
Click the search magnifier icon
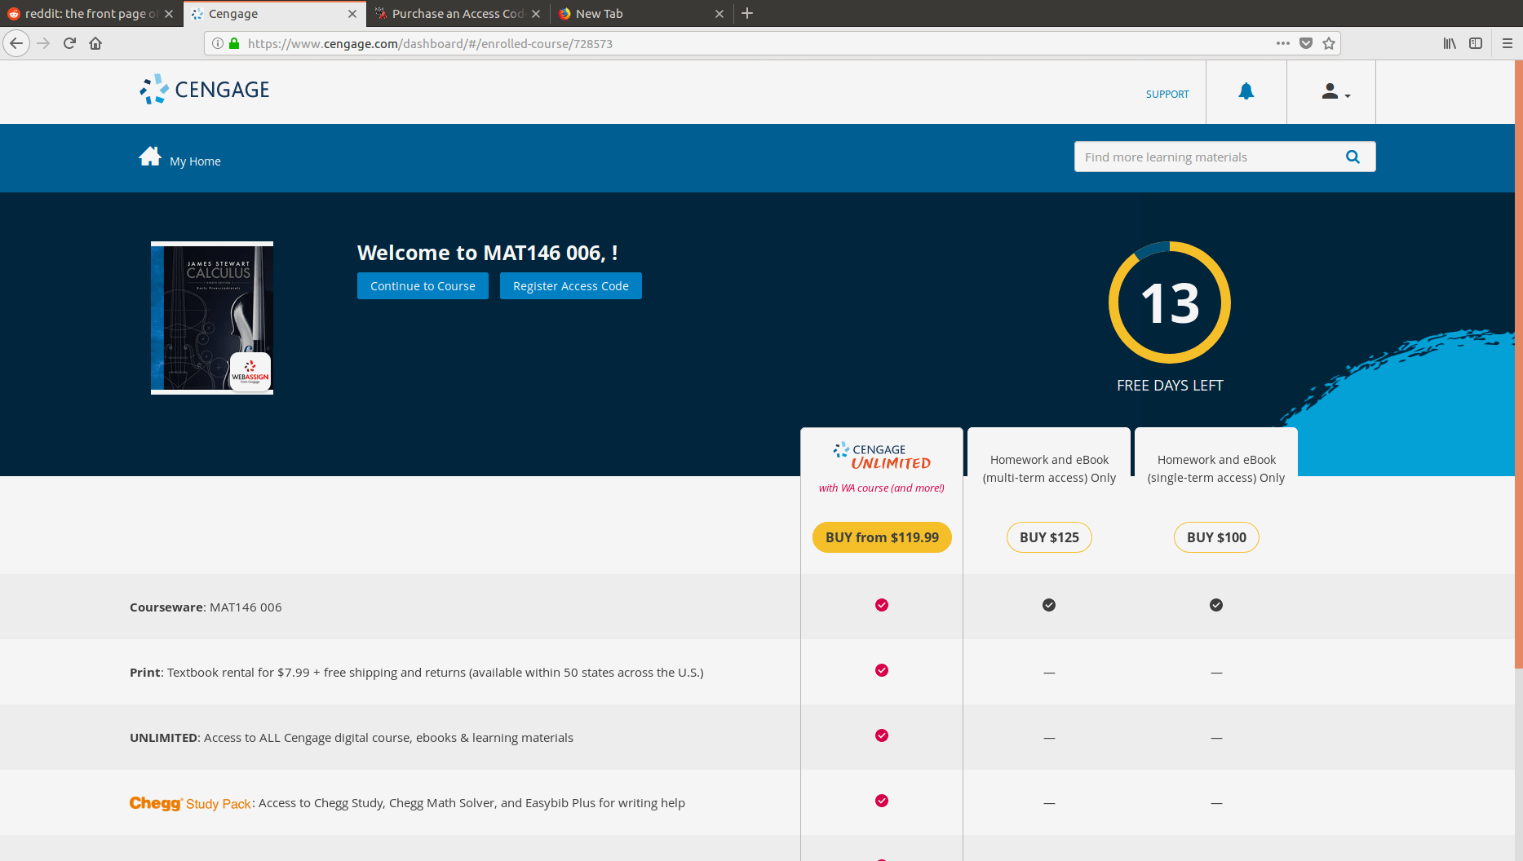pos(1353,157)
